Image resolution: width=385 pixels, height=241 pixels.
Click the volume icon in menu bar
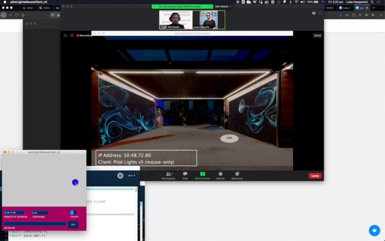303,2
